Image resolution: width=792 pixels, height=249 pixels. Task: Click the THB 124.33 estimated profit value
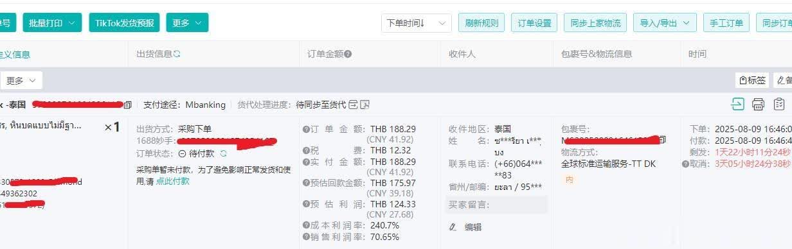[393, 204]
